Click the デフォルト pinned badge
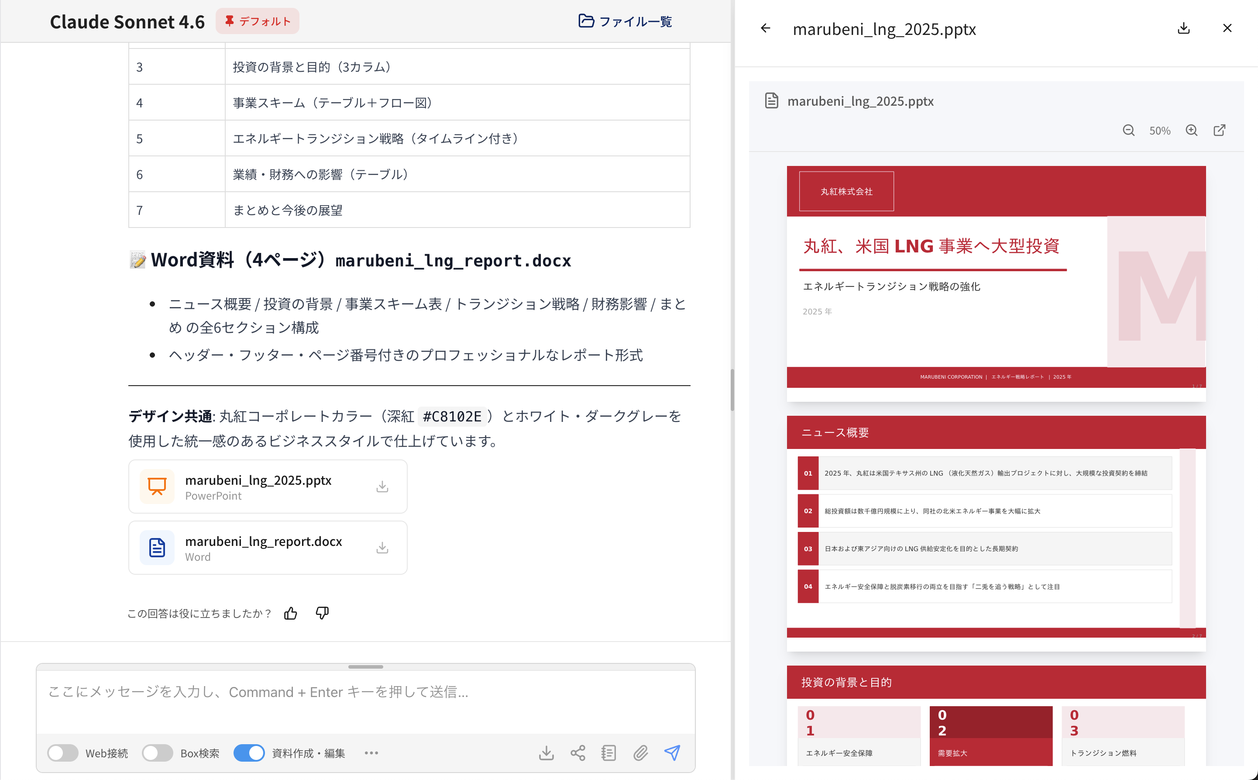 (x=257, y=21)
